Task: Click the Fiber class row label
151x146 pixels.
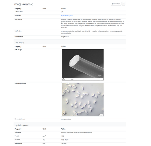Action: point(18,16)
